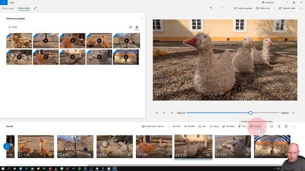Screen dimensions: 305x171
Task: Toggle mute on the 7.45 clip
Action: tap(168, 154)
